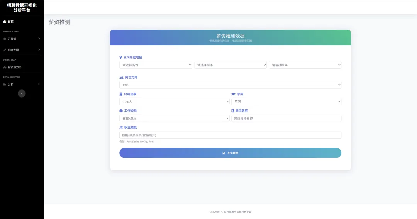Click the folder icon beside 分析

(5, 84)
